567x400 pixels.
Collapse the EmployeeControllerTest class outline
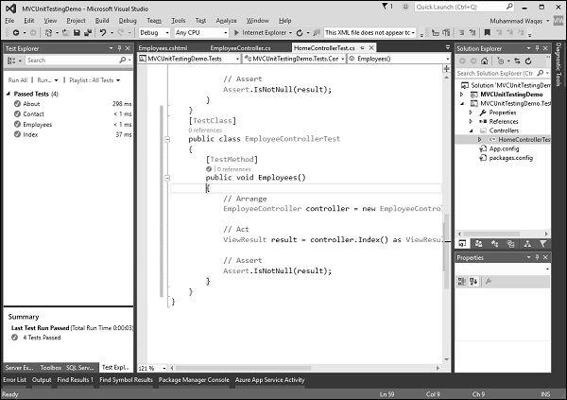[167, 139]
